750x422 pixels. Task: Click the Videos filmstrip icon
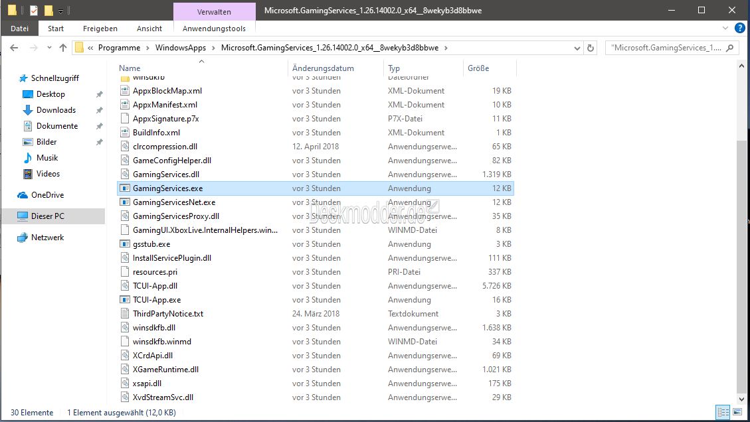tap(28, 173)
